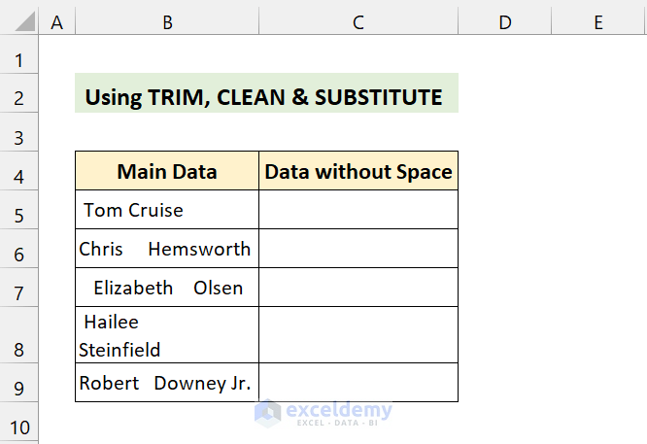Select column C header
This screenshot has width=647, height=444.
click(x=358, y=22)
